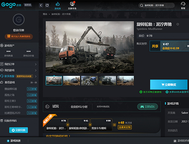Select the second screenshot thumbnail
The width and height of the screenshot is (189, 144).
71,80
